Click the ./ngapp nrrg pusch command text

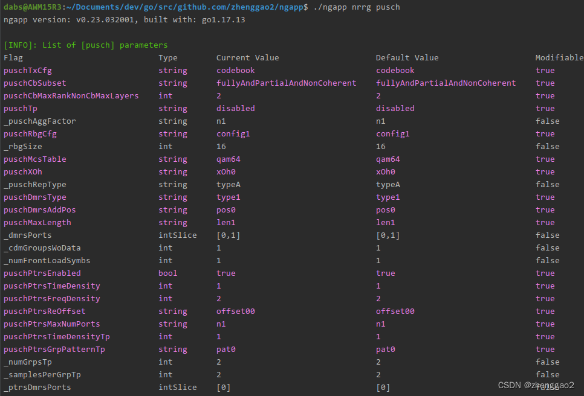[x=357, y=7]
